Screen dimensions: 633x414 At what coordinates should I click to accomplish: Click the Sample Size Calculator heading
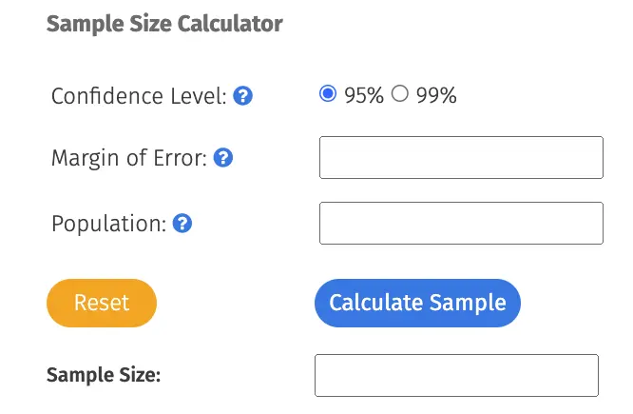164,24
